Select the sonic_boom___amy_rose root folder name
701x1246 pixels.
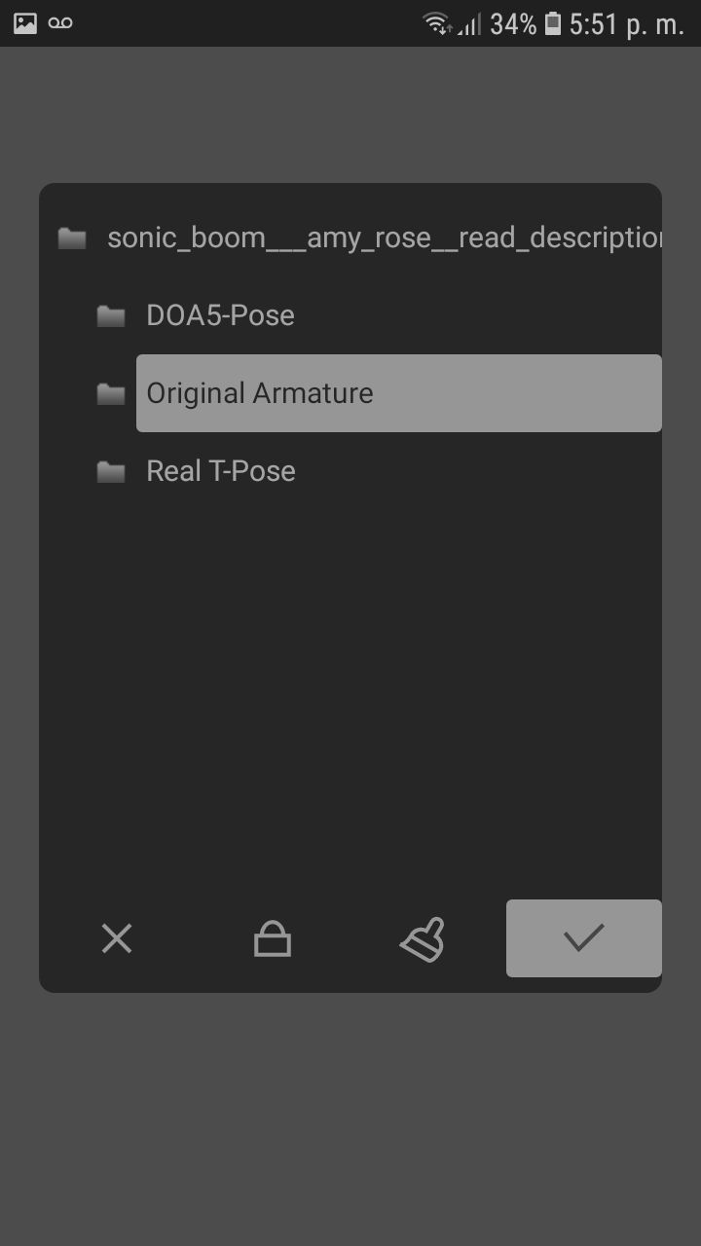(x=385, y=238)
